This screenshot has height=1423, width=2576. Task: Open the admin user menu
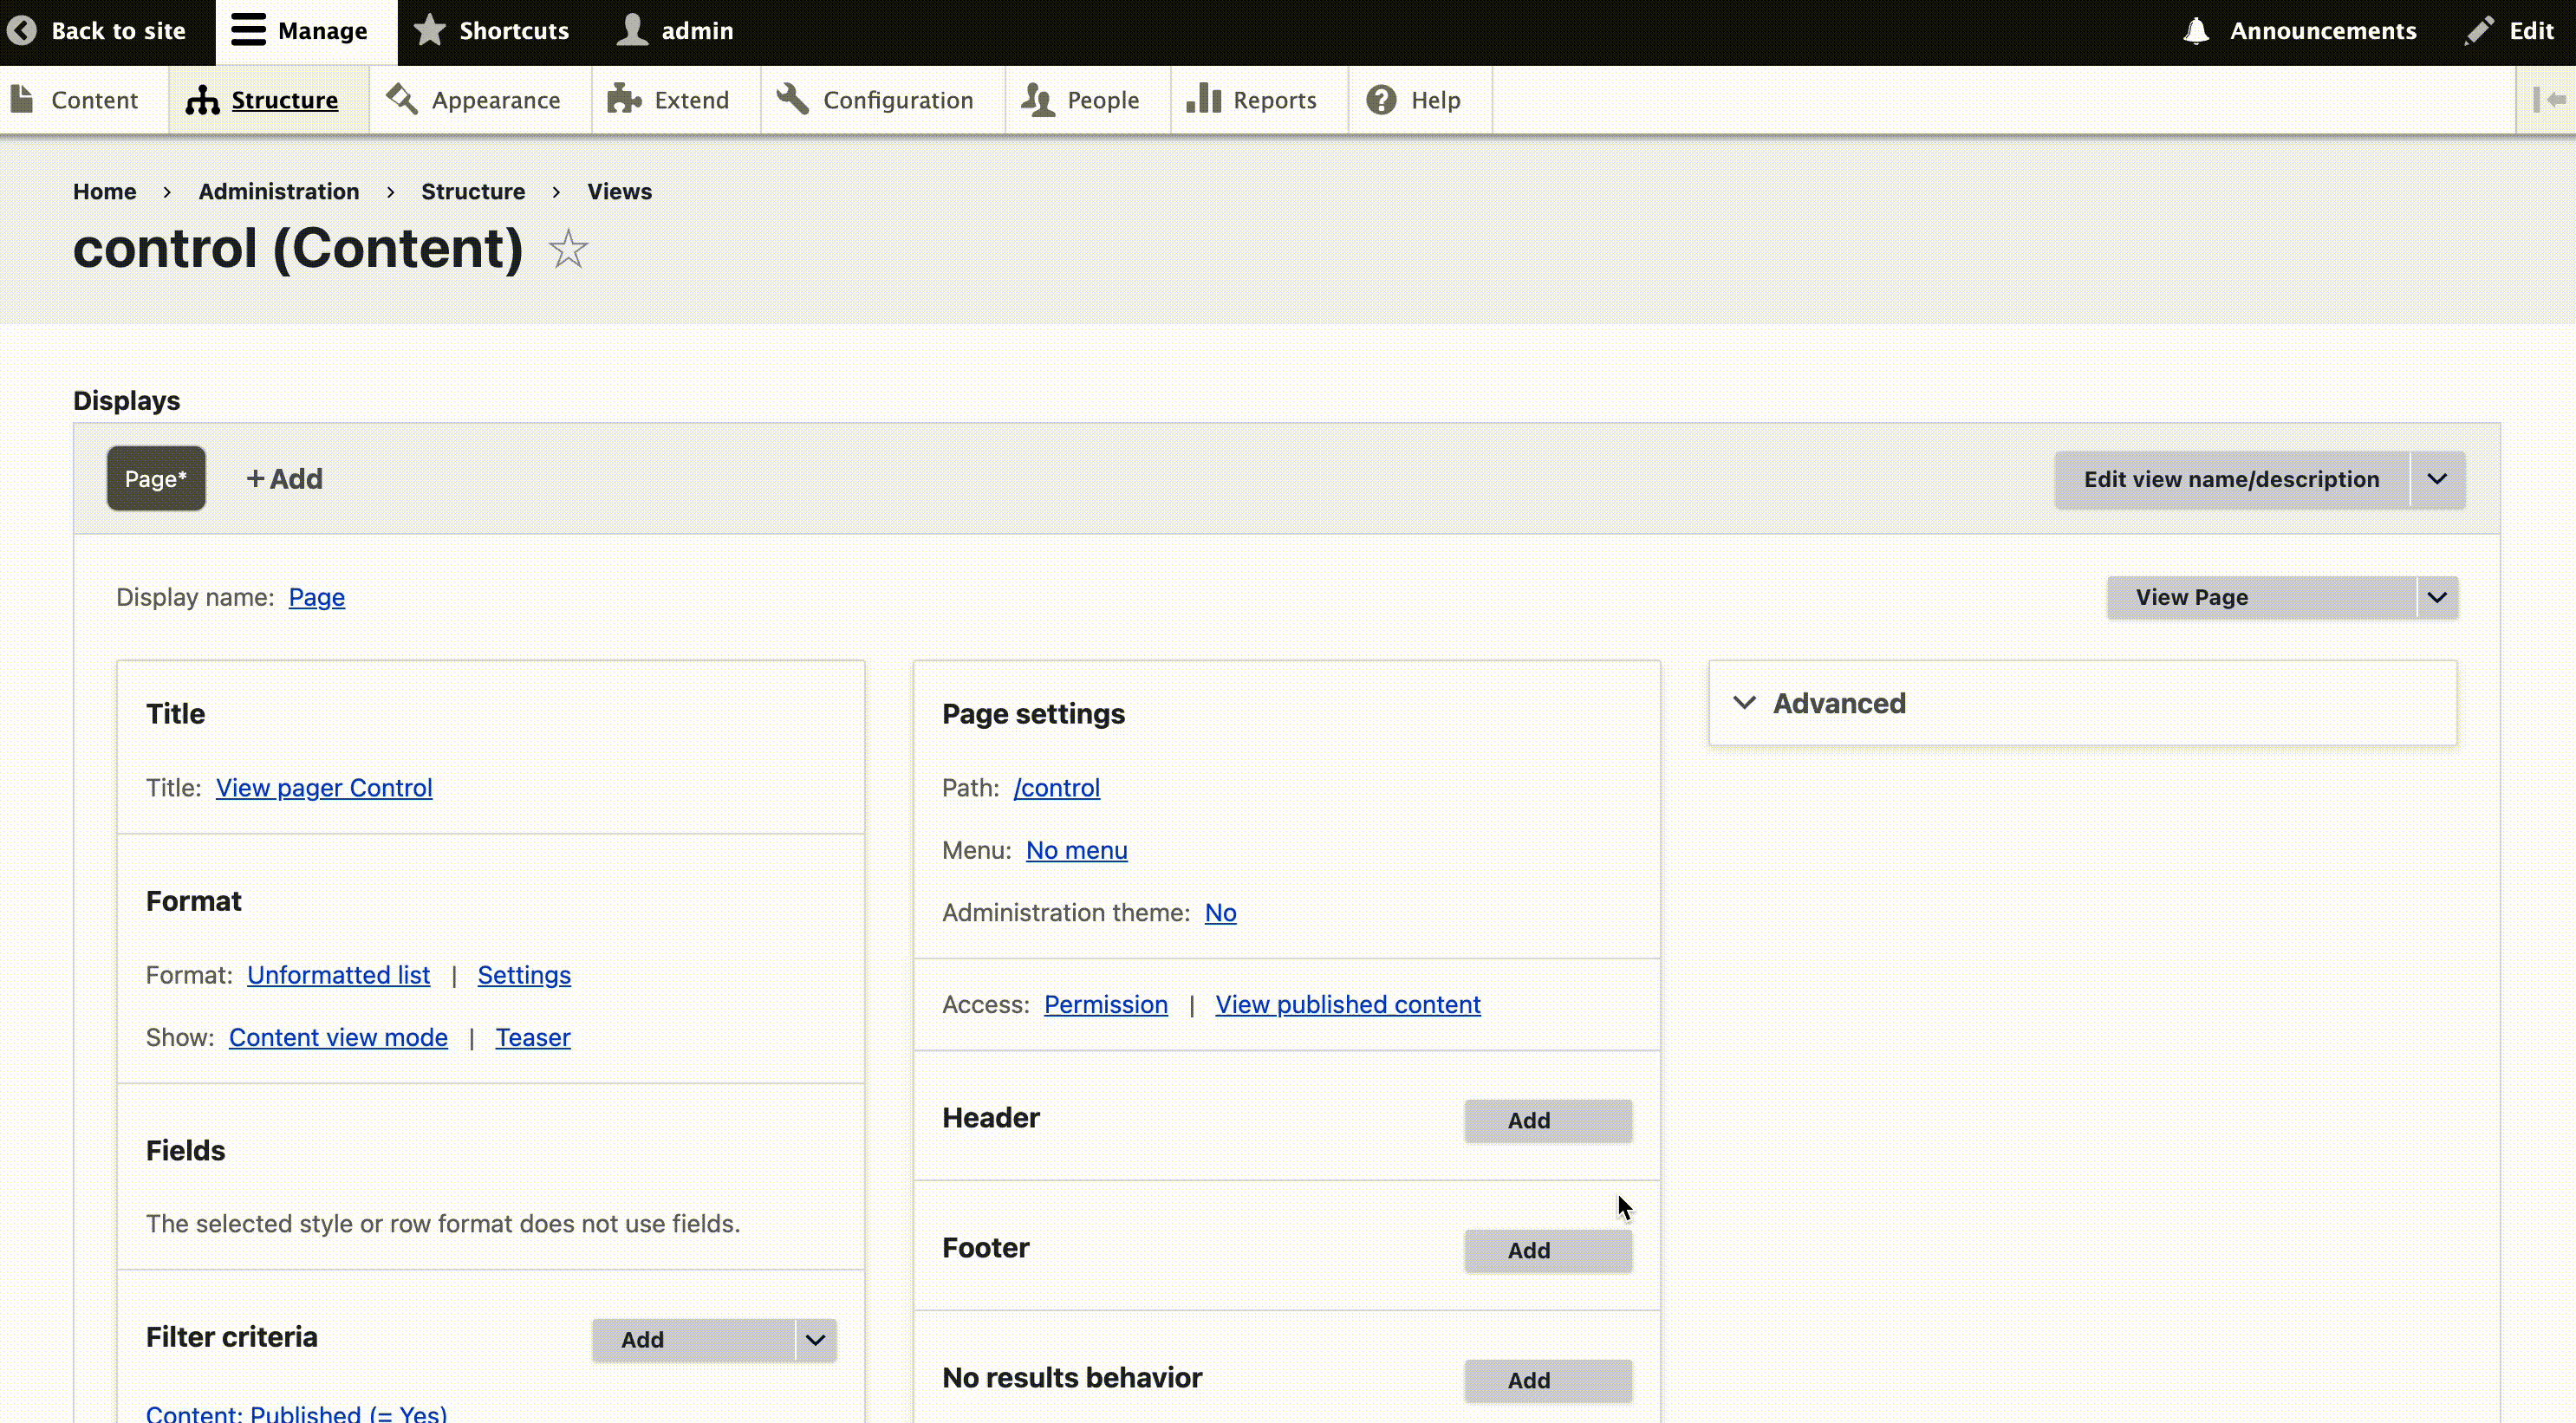coord(675,31)
